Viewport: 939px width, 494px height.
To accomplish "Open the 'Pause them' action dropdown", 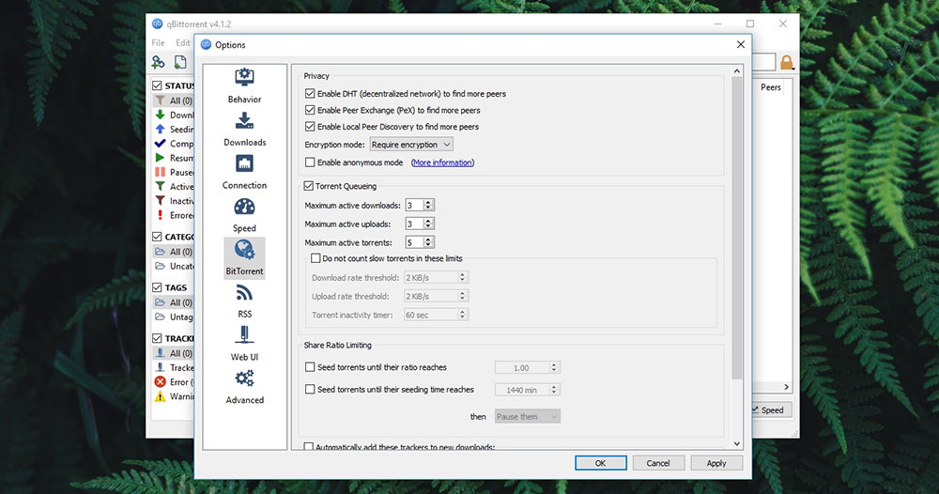I will [527, 417].
